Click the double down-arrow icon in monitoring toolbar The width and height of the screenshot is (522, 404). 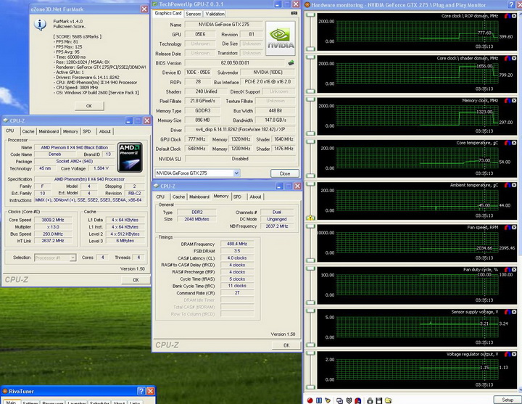(x=349, y=400)
